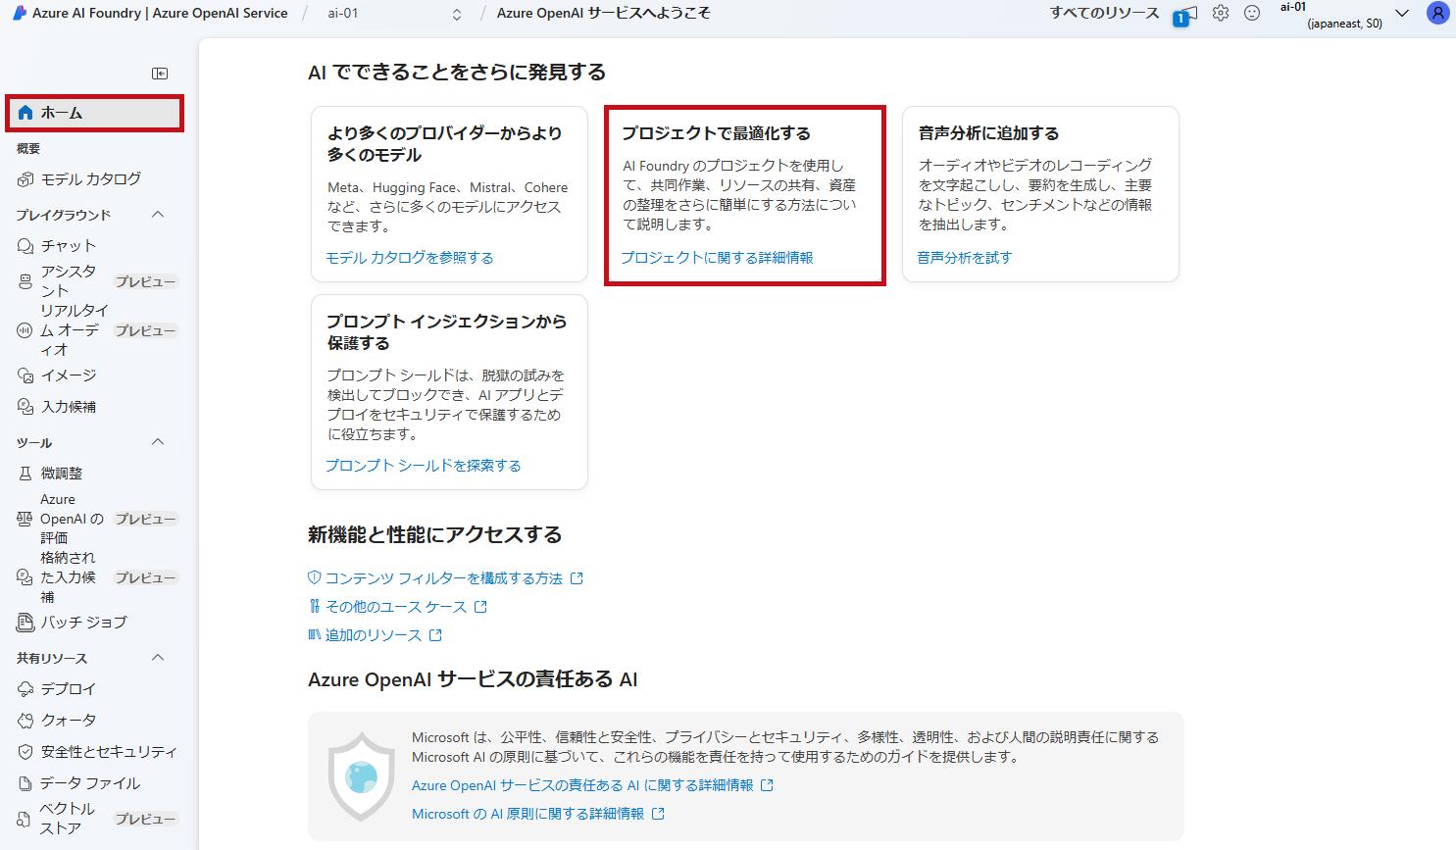Click the デプロイ rocket icon

pyautogui.click(x=25, y=689)
